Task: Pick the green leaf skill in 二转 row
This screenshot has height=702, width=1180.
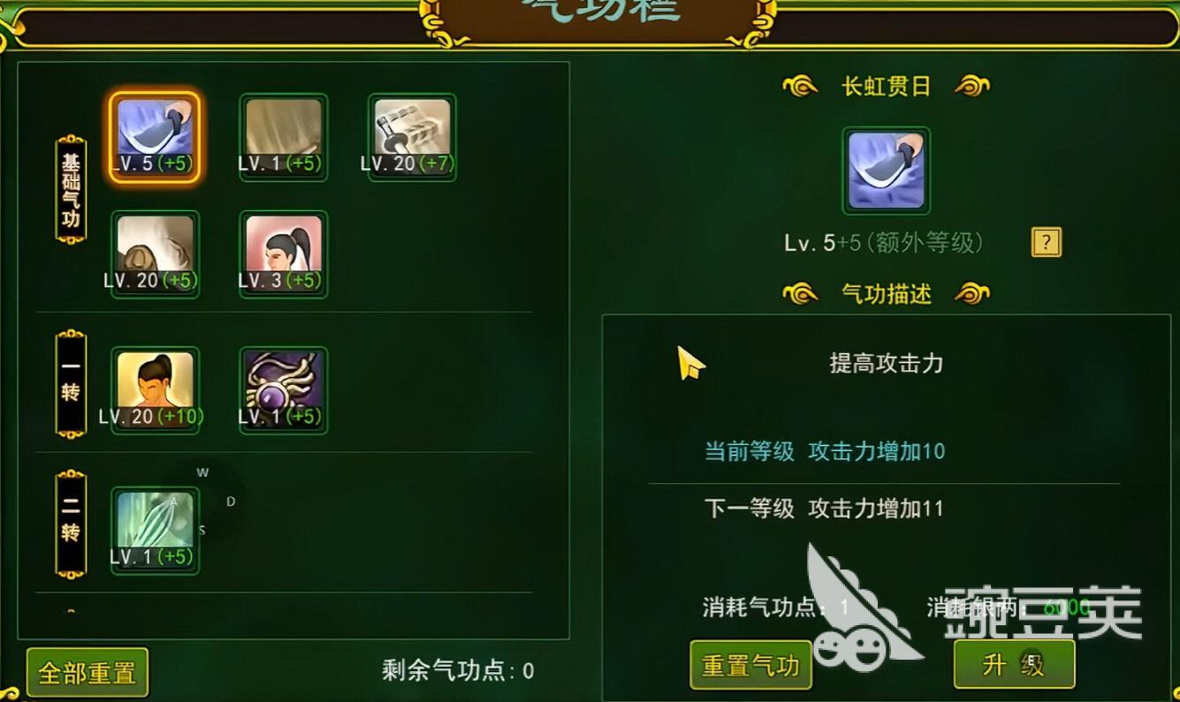Action: point(155,530)
